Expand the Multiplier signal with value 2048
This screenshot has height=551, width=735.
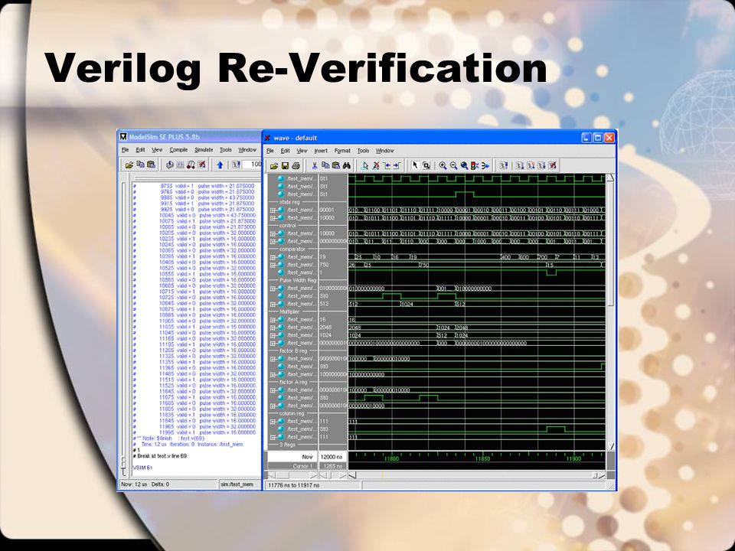(x=273, y=328)
